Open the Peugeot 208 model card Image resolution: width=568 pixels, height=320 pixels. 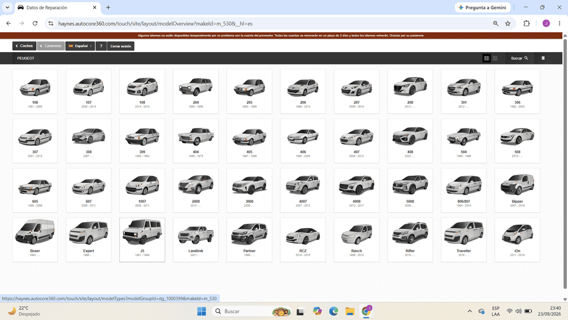(410, 92)
